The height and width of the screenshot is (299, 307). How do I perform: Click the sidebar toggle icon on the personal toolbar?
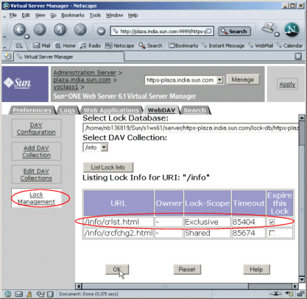tap(19, 46)
